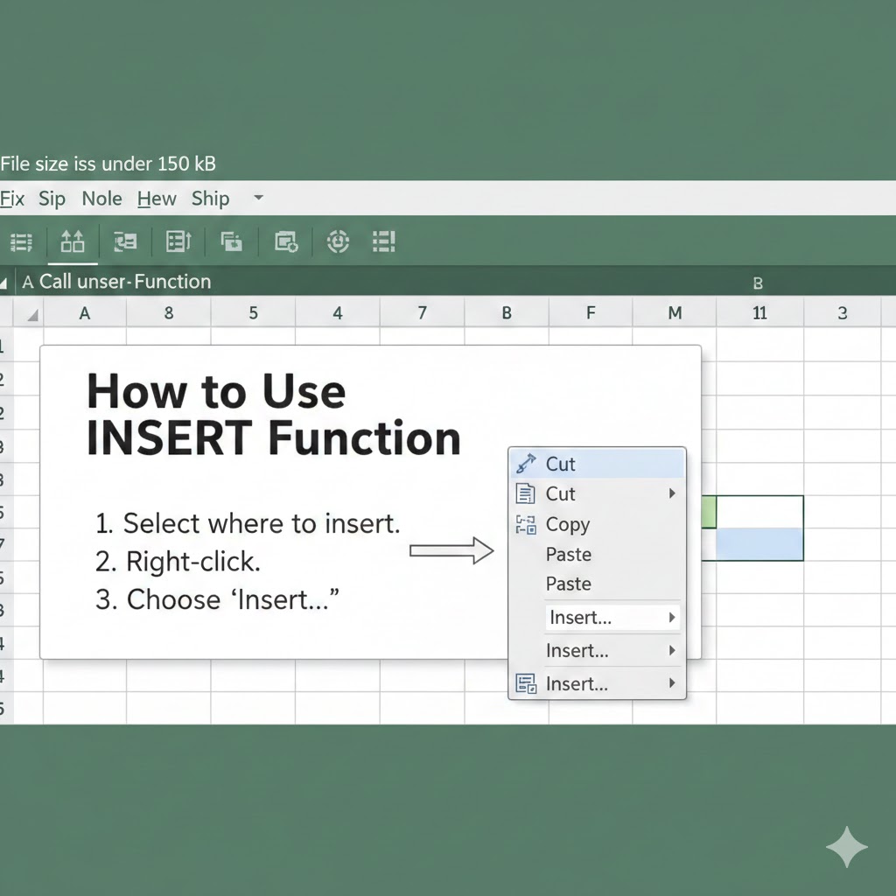The height and width of the screenshot is (896, 896).
Task: Click the lined-list icon at the toolbar's left end
Action: [x=20, y=241]
